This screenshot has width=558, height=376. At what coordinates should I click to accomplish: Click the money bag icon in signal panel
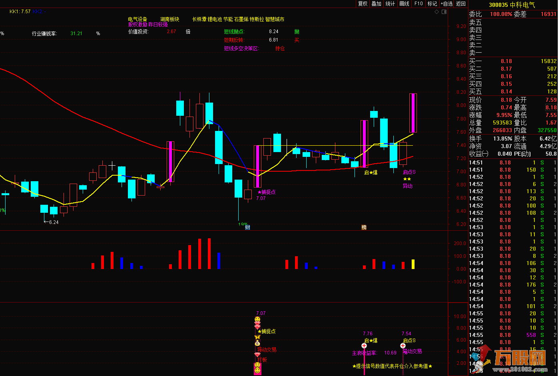pos(257,343)
